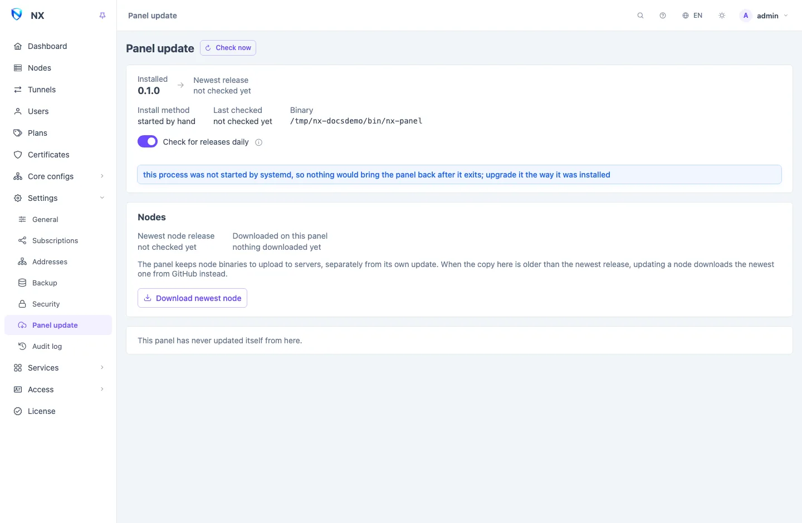Click the Core configs network icon

[18, 176]
